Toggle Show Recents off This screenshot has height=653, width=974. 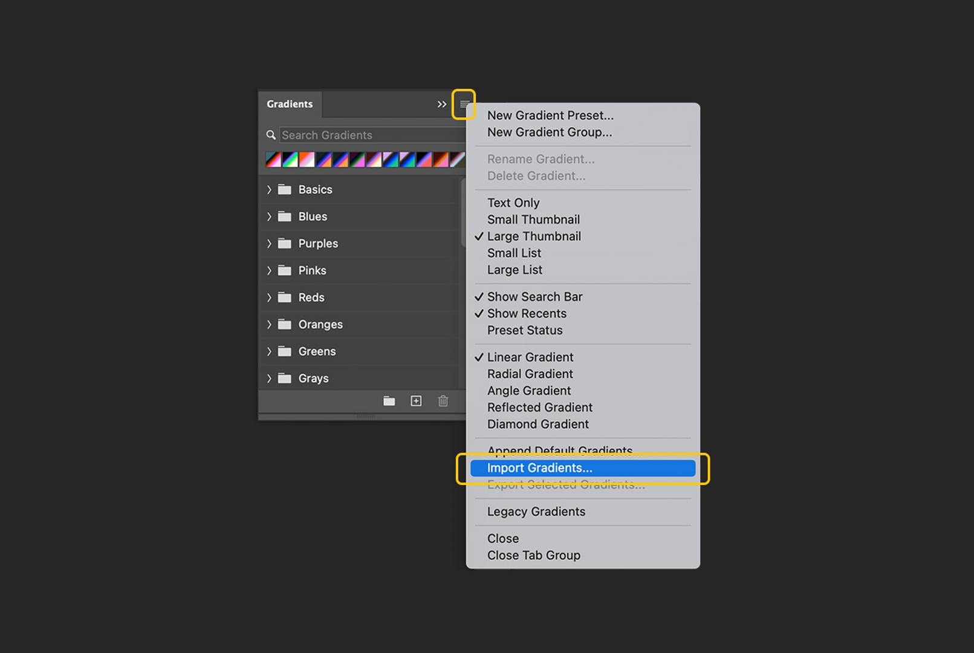[x=527, y=313]
